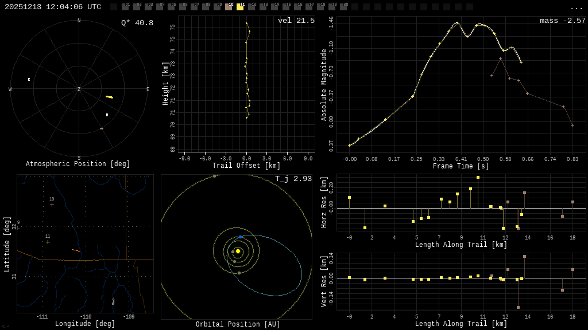
Task: Click the Trail Offset [km] axis label
Action: [x=246, y=166]
